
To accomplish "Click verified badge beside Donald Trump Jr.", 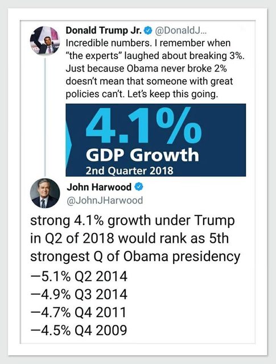I will pos(148,30).
